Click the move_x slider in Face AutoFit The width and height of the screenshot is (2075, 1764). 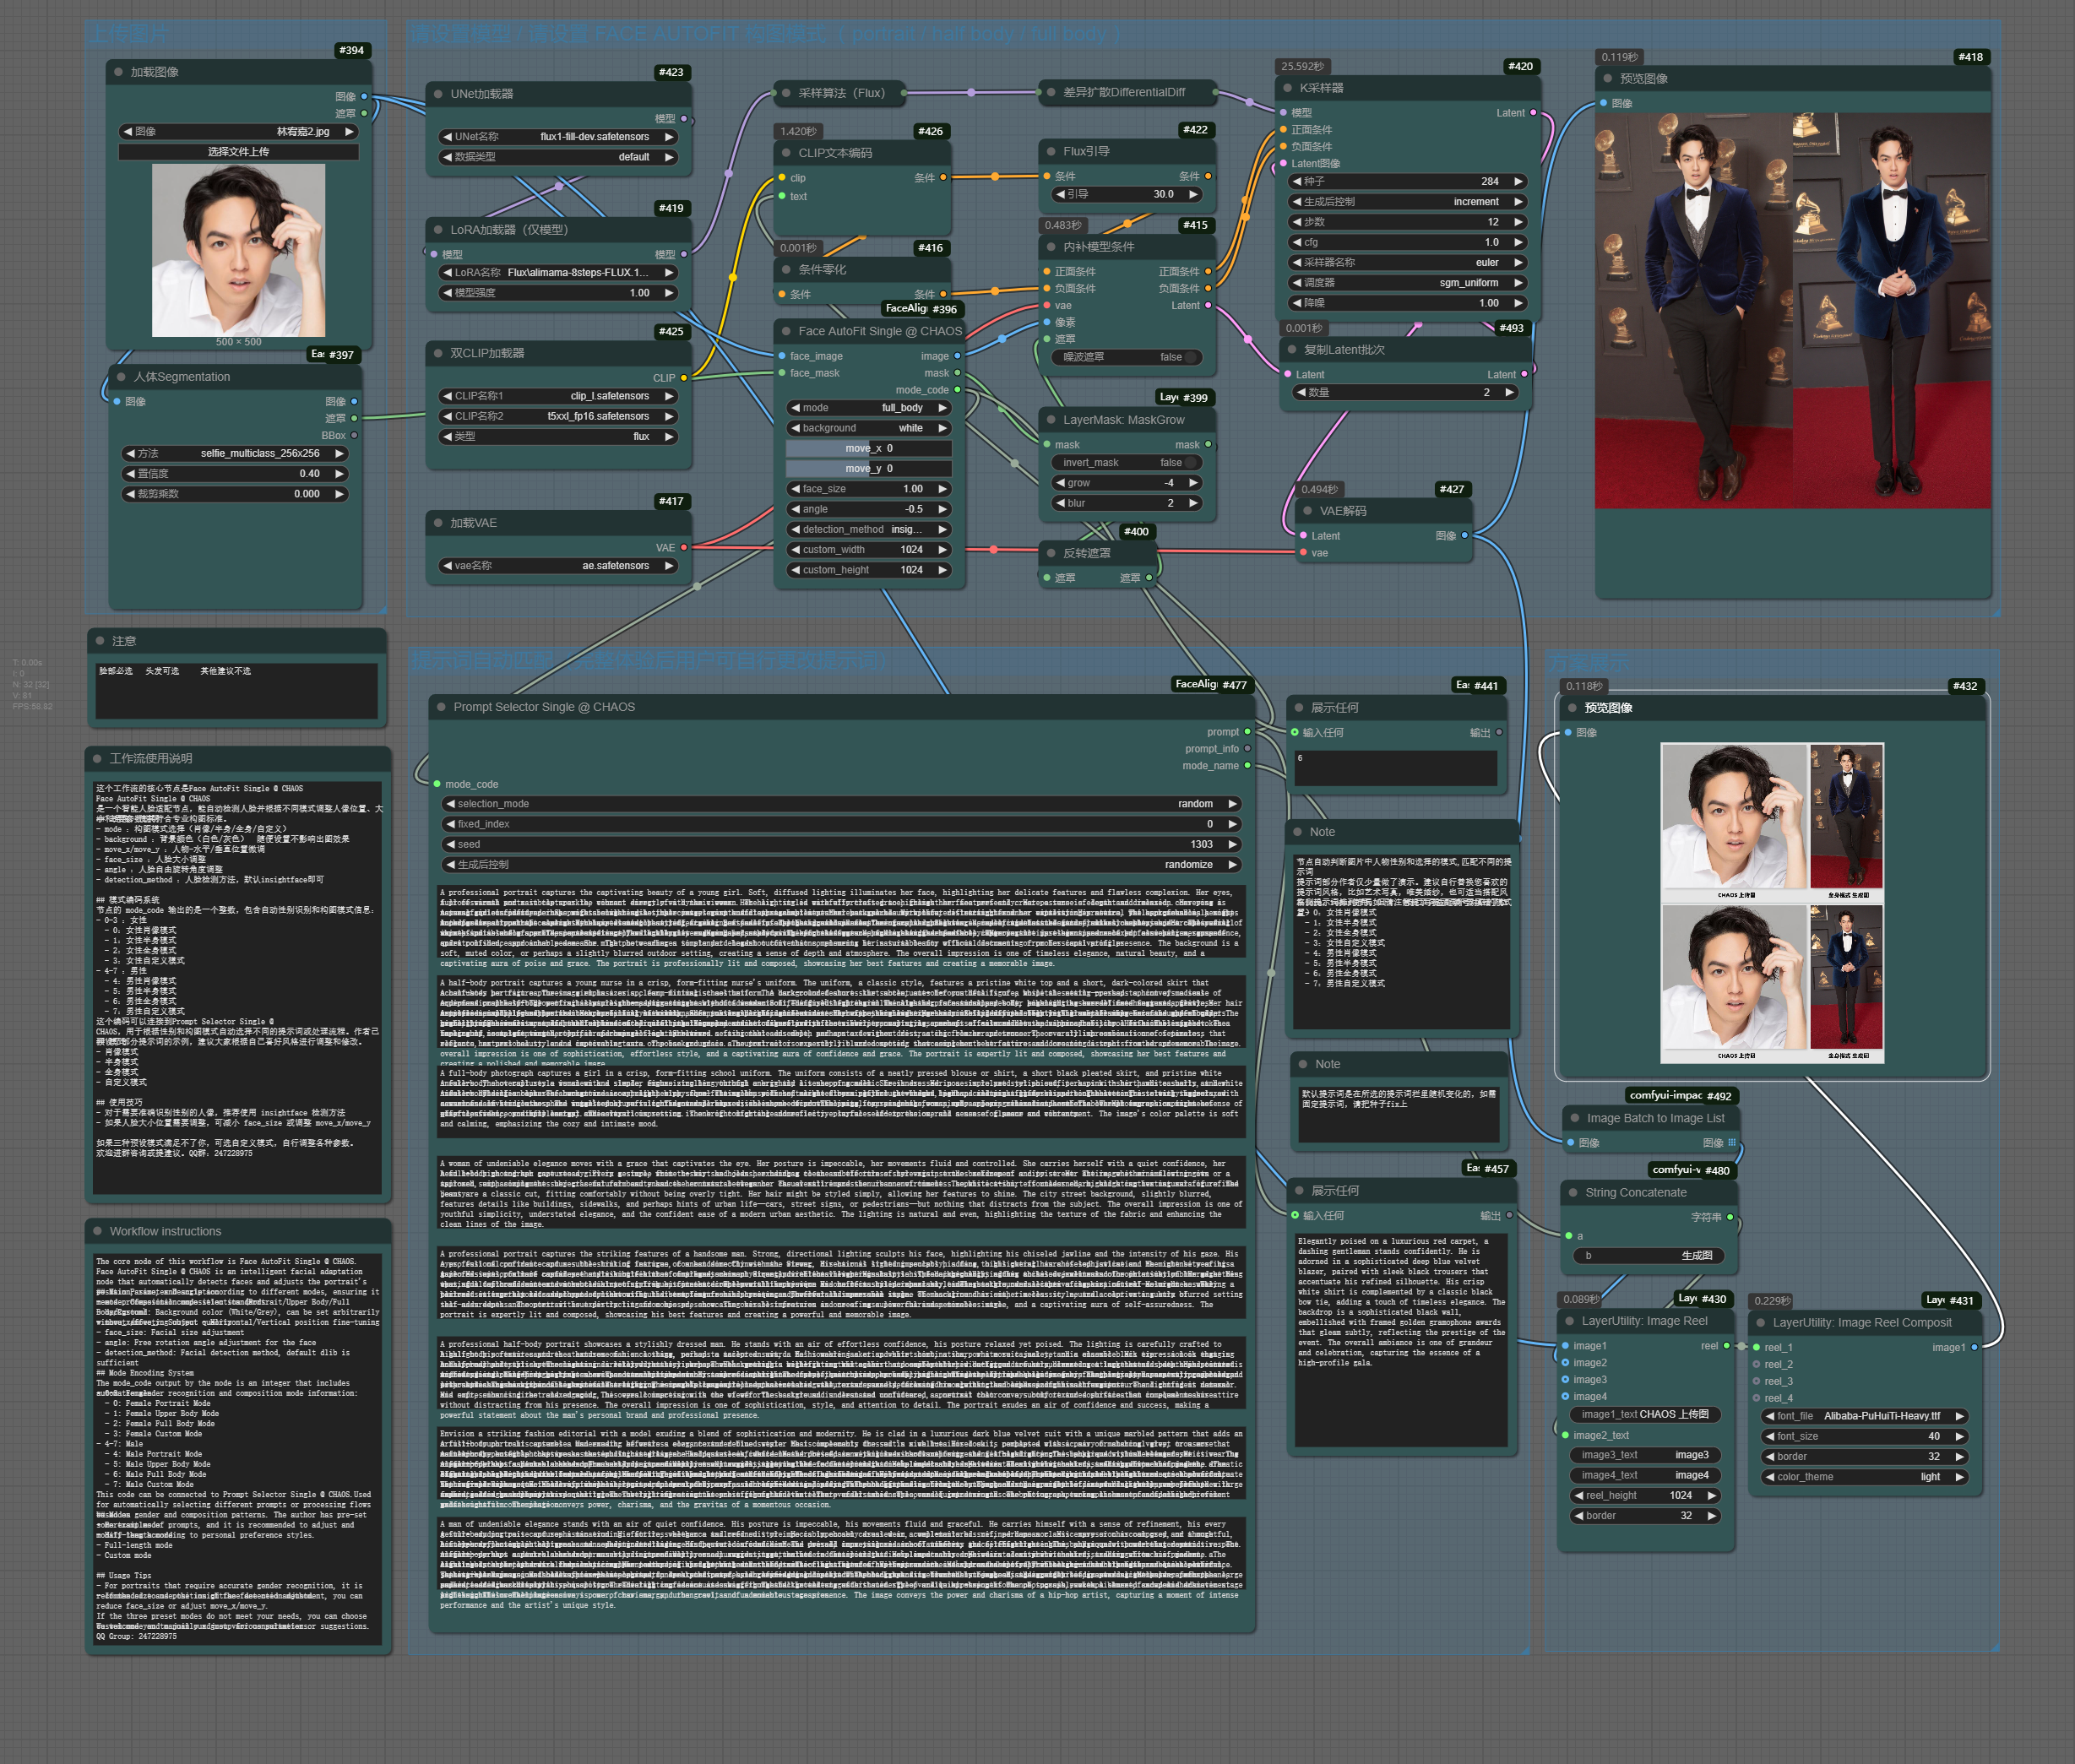pyautogui.click(x=868, y=449)
